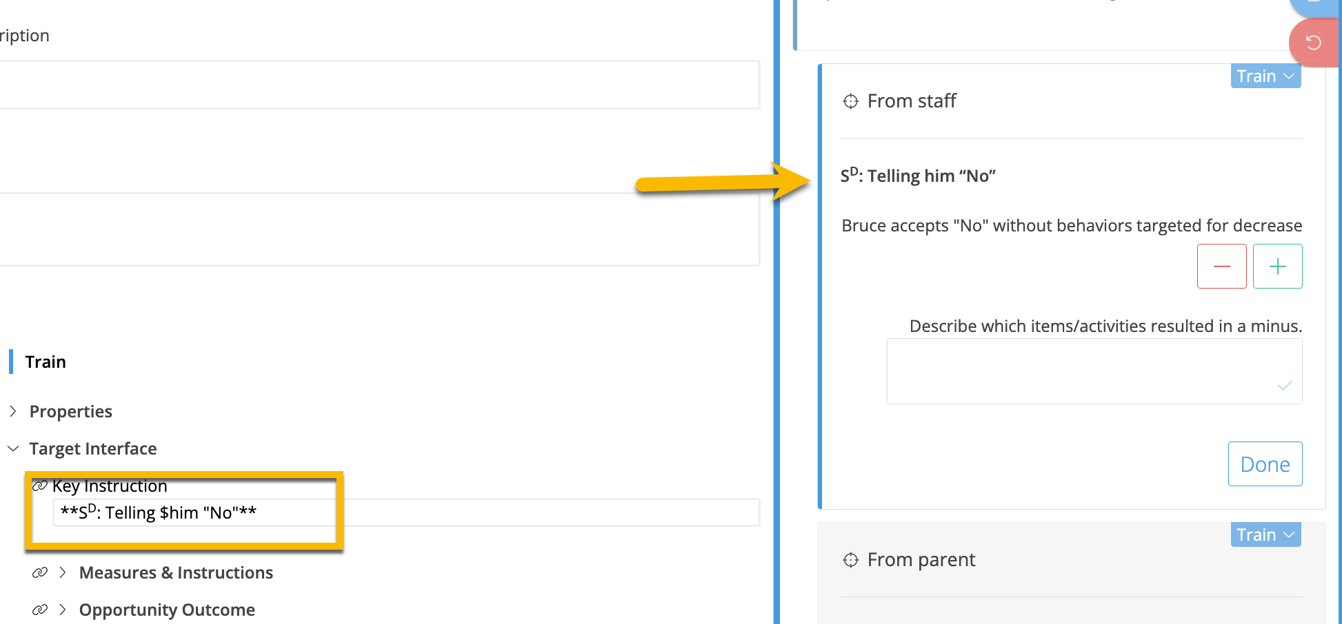Image resolution: width=1342 pixels, height=624 pixels.
Task: Click the red undo circular button
Action: (1313, 43)
